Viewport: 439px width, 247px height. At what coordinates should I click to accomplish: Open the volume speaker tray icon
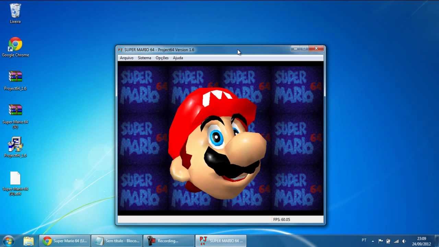[404, 241]
